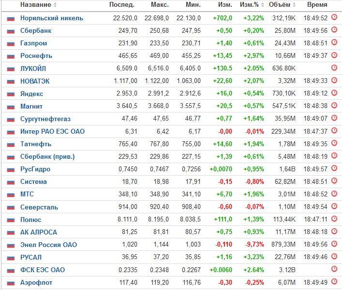Select the volume value 229,34M
The width and height of the screenshot is (342, 290).
[x=283, y=131]
